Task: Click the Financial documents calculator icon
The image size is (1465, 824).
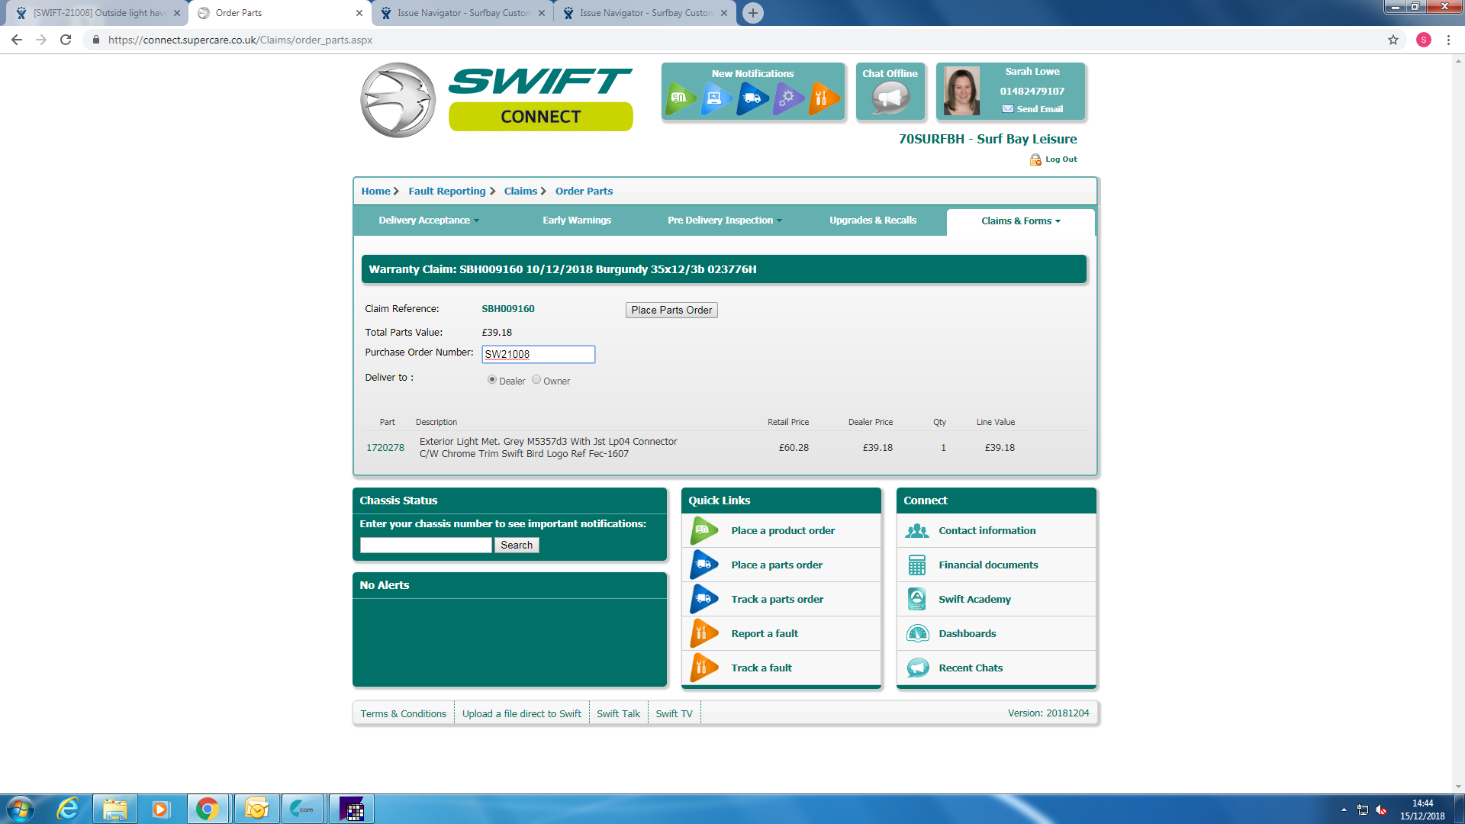Action: (917, 565)
